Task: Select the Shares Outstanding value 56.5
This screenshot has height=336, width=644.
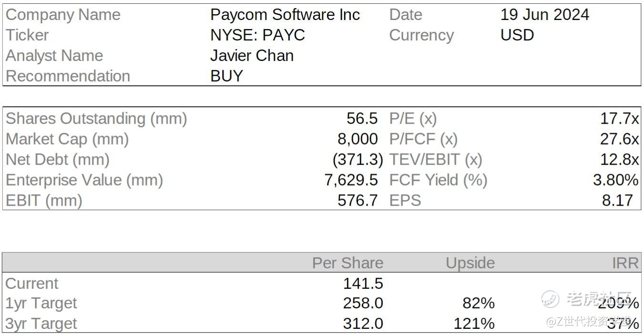Action: [362, 119]
